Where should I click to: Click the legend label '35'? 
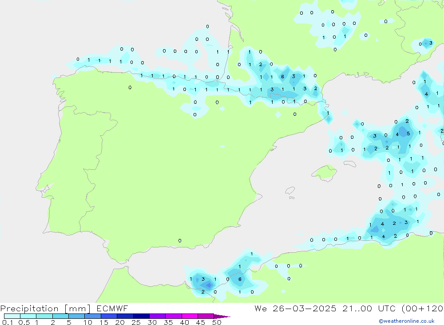point(168,322)
